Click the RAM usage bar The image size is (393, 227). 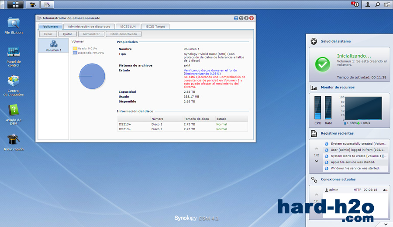[x=328, y=108]
